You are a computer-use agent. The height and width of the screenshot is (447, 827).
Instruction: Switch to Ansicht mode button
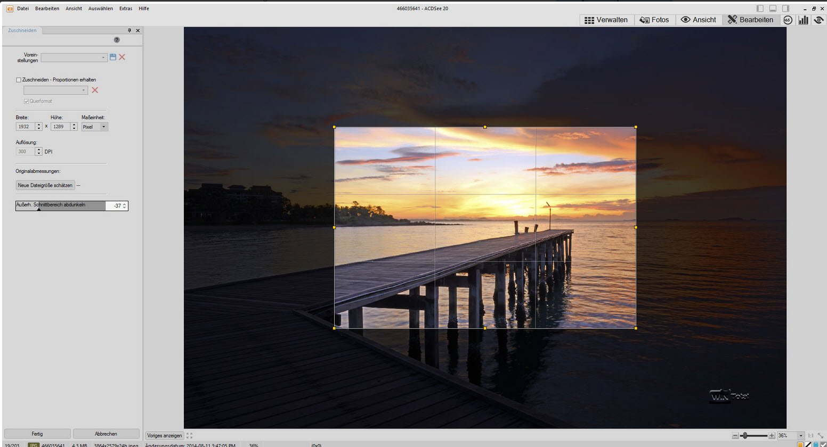click(699, 20)
